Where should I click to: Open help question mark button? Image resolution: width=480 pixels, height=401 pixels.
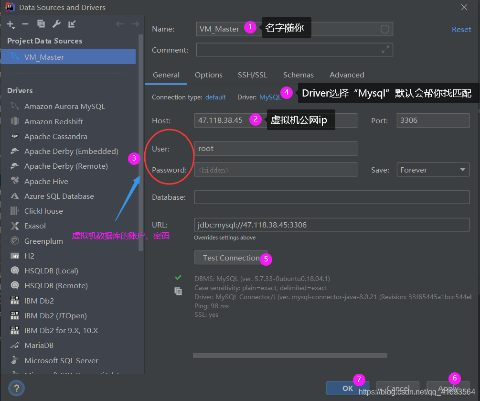tap(17, 388)
